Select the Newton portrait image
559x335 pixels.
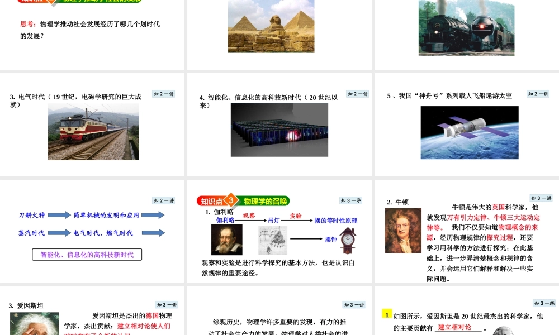(x=403, y=231)
